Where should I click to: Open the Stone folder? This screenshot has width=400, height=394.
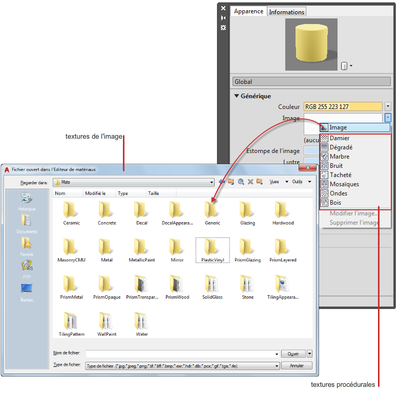(x=247, y=287)
